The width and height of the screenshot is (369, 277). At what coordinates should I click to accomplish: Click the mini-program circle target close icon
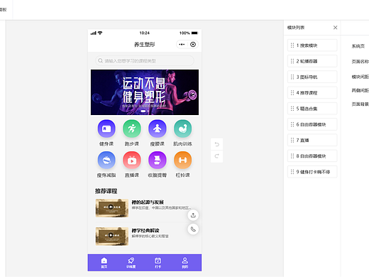tap(193, 44)
